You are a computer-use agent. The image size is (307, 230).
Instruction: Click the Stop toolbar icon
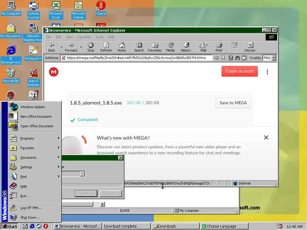point(91,47)
